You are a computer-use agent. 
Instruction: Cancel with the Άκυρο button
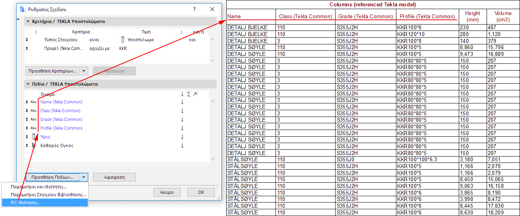167,192
